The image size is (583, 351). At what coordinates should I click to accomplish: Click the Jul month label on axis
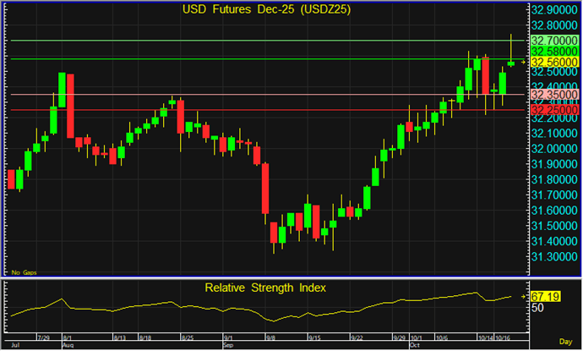click(x=13, y=346)
